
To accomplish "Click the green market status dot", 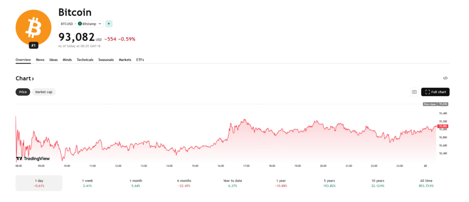I will tap(109, 23).
